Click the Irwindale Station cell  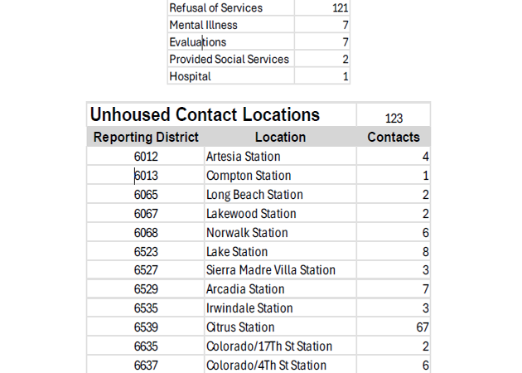249,308
